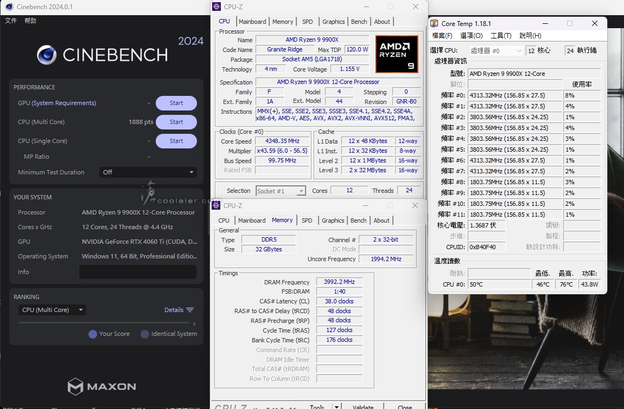Click the 核心電壓 value 1.3687 伏
The height and width of the screenshot is (409, 624).
(x=487, y=225)
